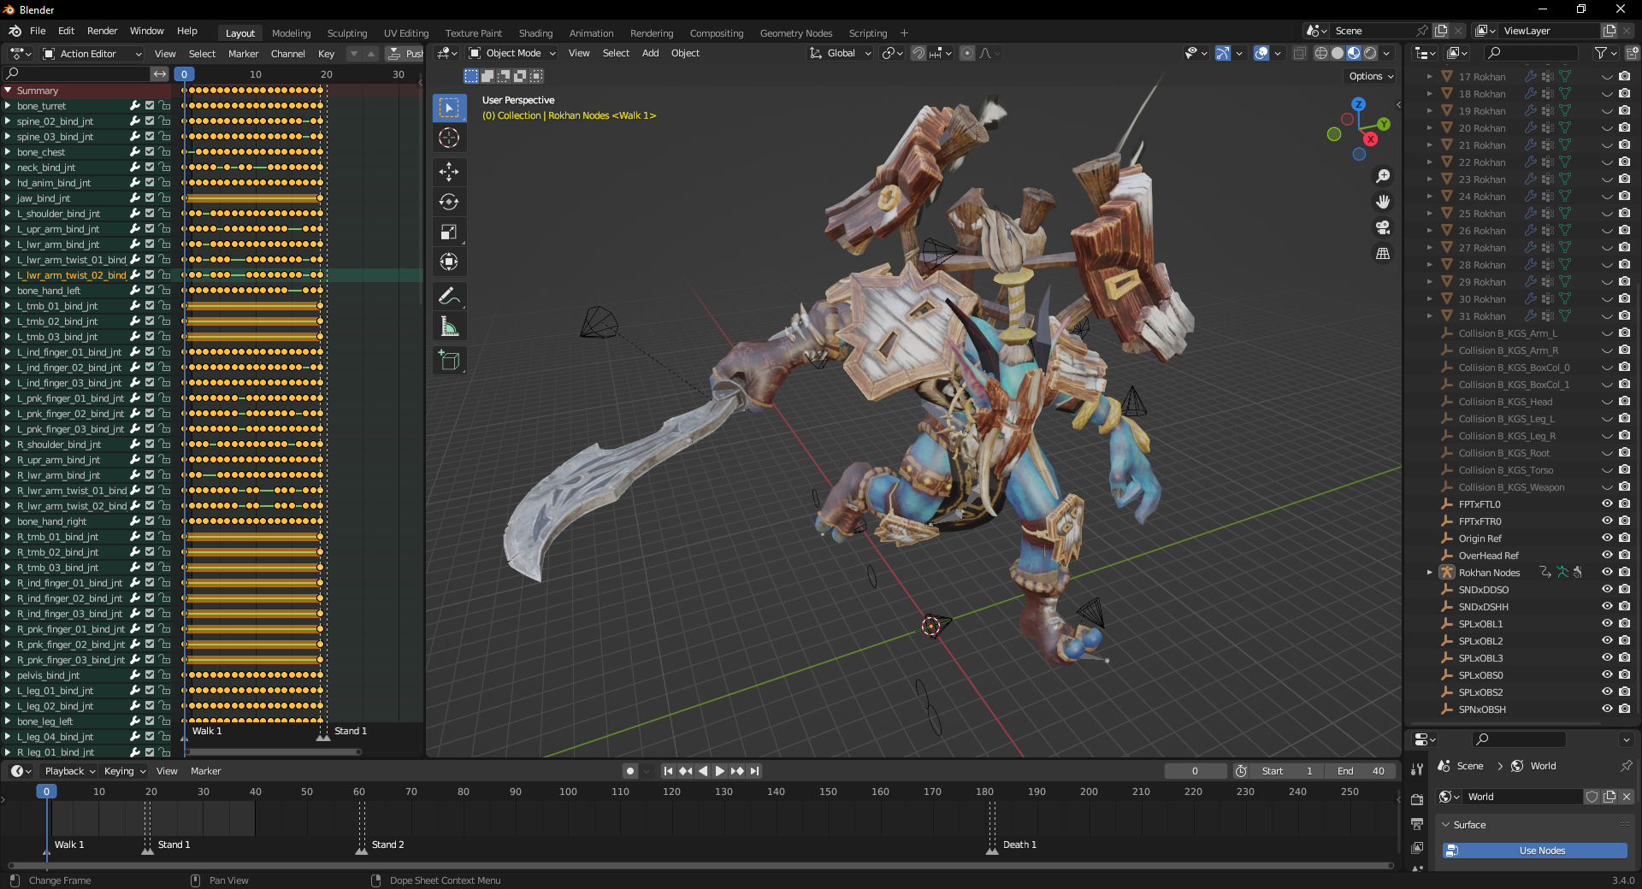Toggle visibility of Origin Ref object
Image resolution: width=1642 pixels, height=889 pixels.
tap(1607, 538)
